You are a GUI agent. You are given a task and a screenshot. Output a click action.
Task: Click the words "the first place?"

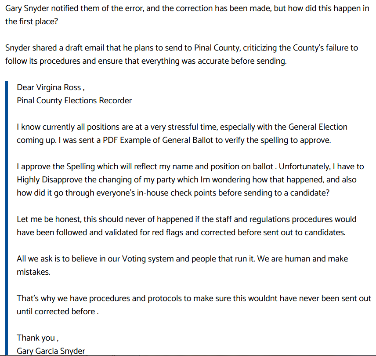pyautogui.click(x=31, y=21)
